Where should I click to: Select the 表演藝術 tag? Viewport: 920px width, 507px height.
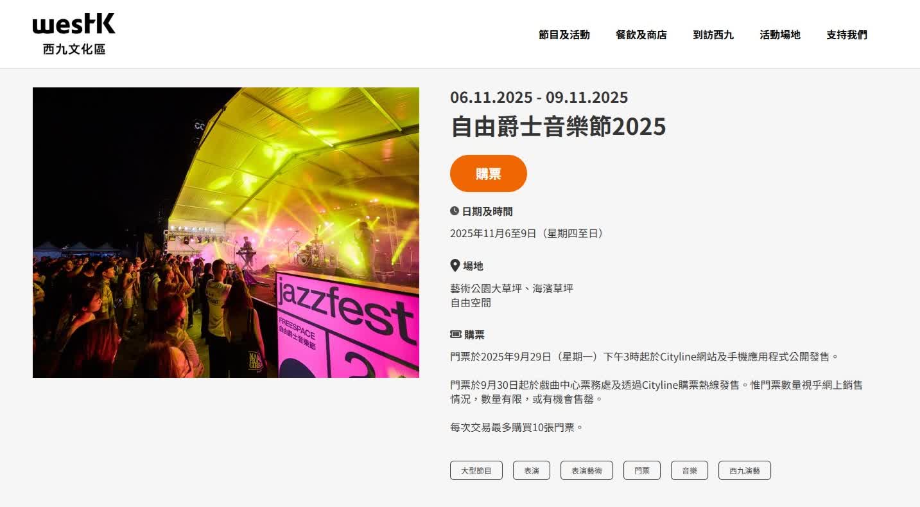[587, 470]
